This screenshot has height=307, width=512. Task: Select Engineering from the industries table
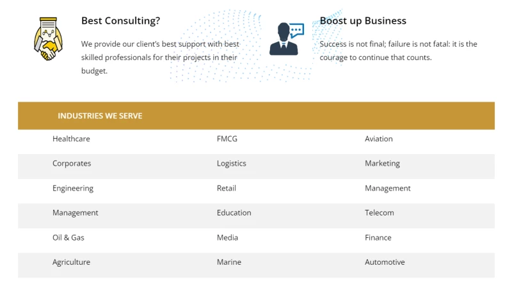coord(73,189)
